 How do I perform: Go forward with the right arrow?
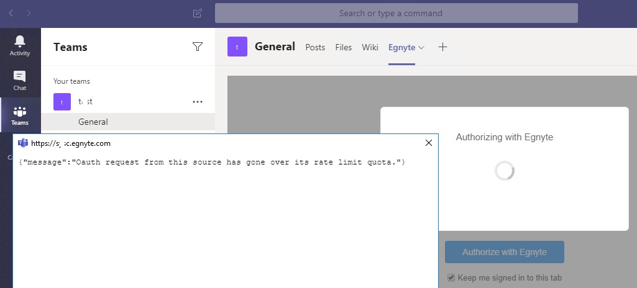(29, 14)
